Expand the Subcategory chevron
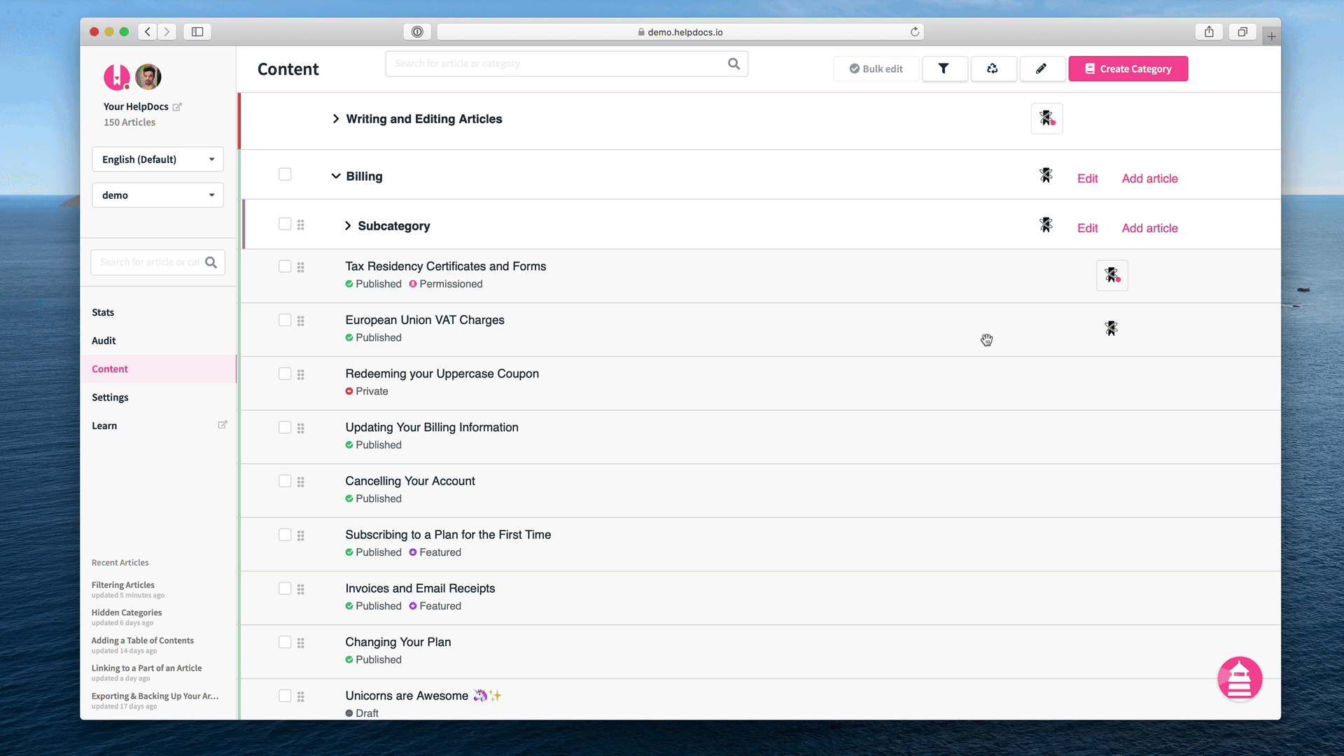The width and height of the screenshot is (1344, 756). [x=348, y=225]
